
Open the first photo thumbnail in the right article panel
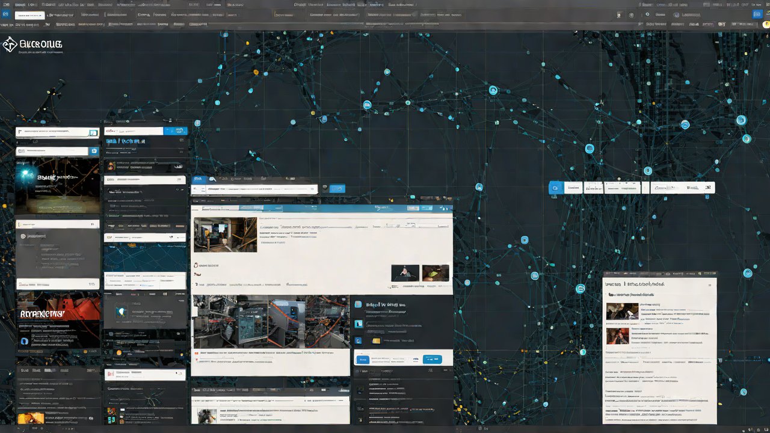(622, 311)
